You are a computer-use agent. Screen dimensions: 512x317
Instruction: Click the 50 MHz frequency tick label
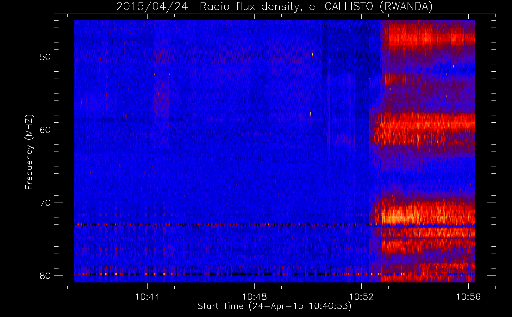pos(46,57)
